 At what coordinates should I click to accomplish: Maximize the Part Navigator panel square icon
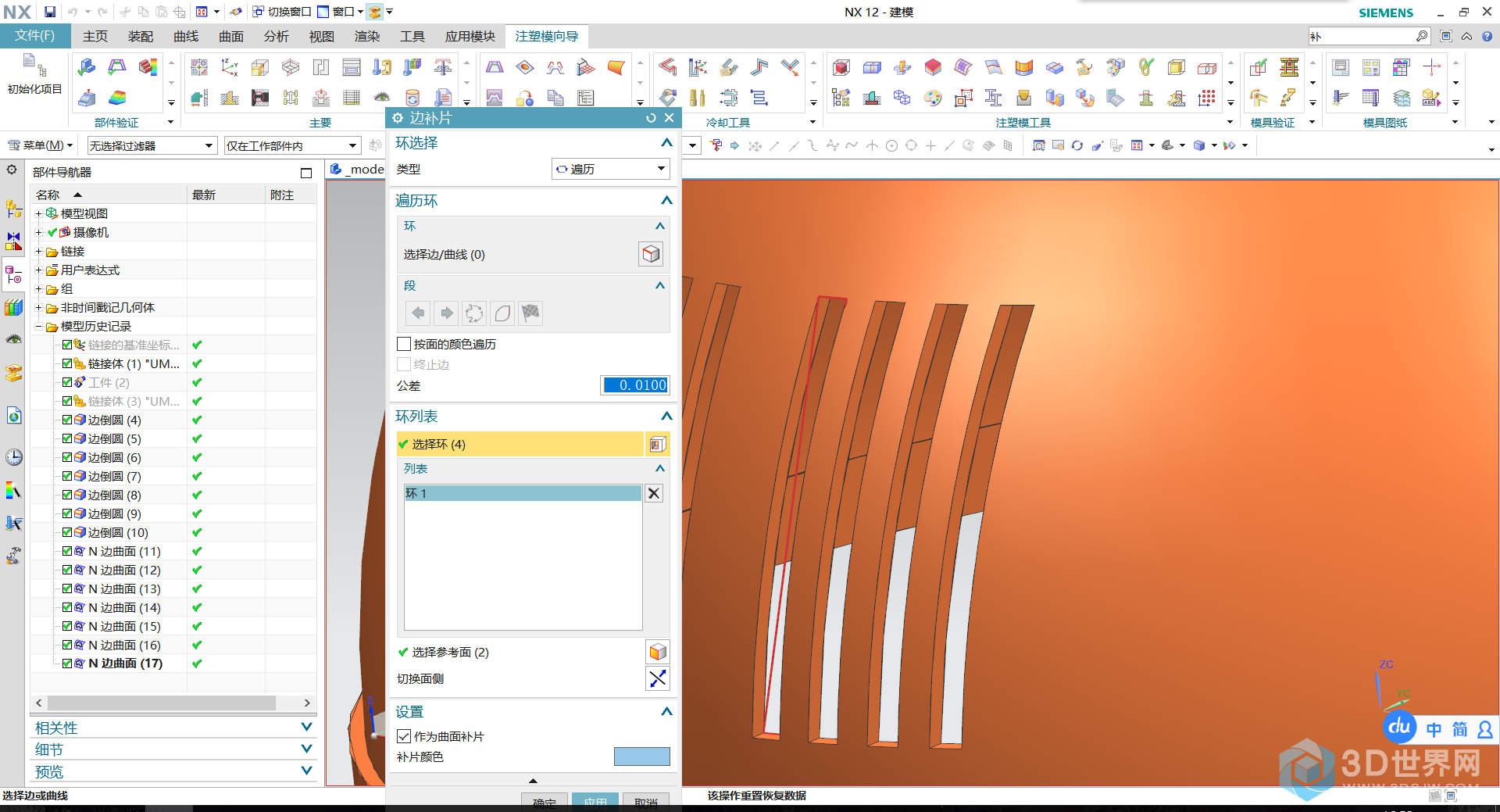click(x=306, y=173)
